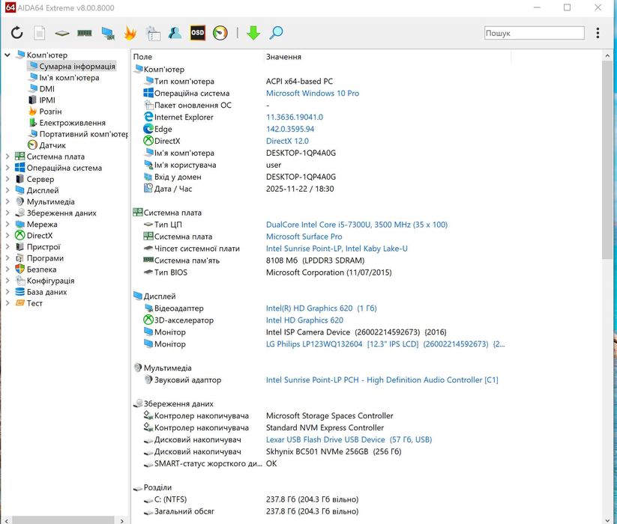Image resolution: width=617 pixels, height=524 pixels.
Task: Select Сумарна інформація in the tree
Action: tap(77, 67)
